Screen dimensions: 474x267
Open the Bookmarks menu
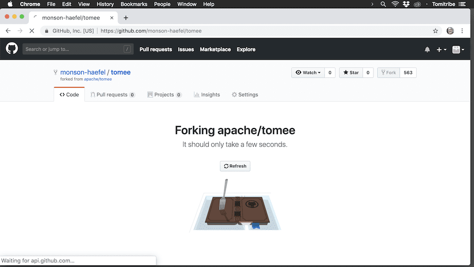134,4
